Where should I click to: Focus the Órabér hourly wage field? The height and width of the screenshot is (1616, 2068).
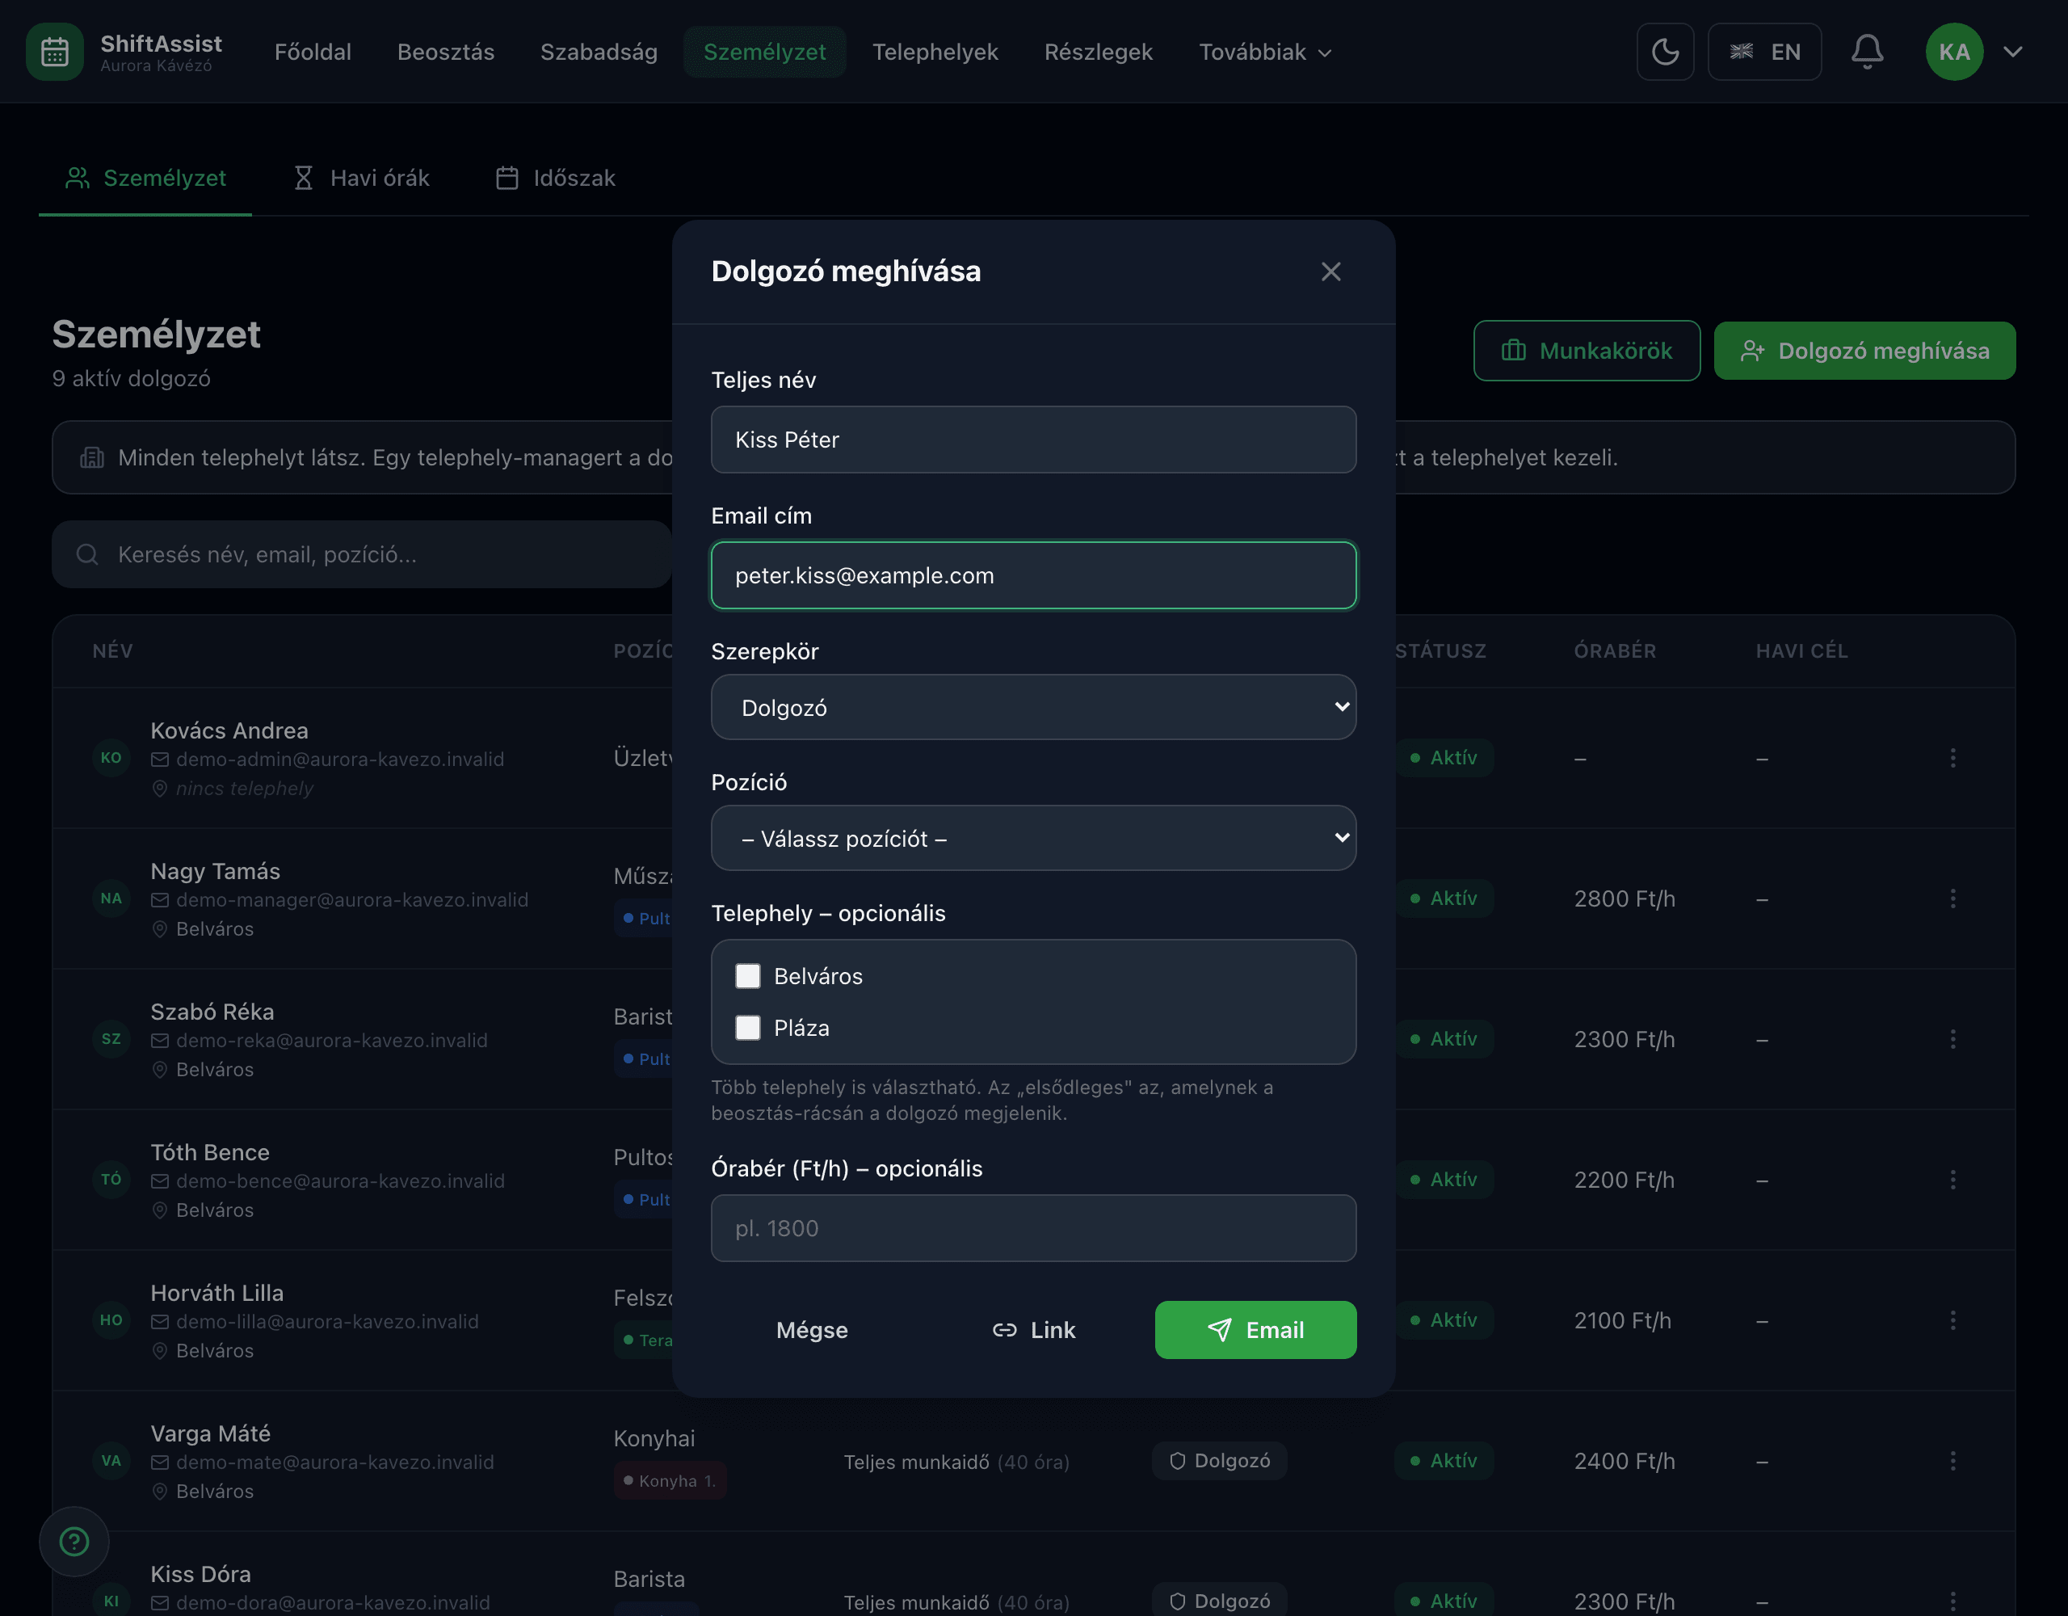click(1033, 1229)
